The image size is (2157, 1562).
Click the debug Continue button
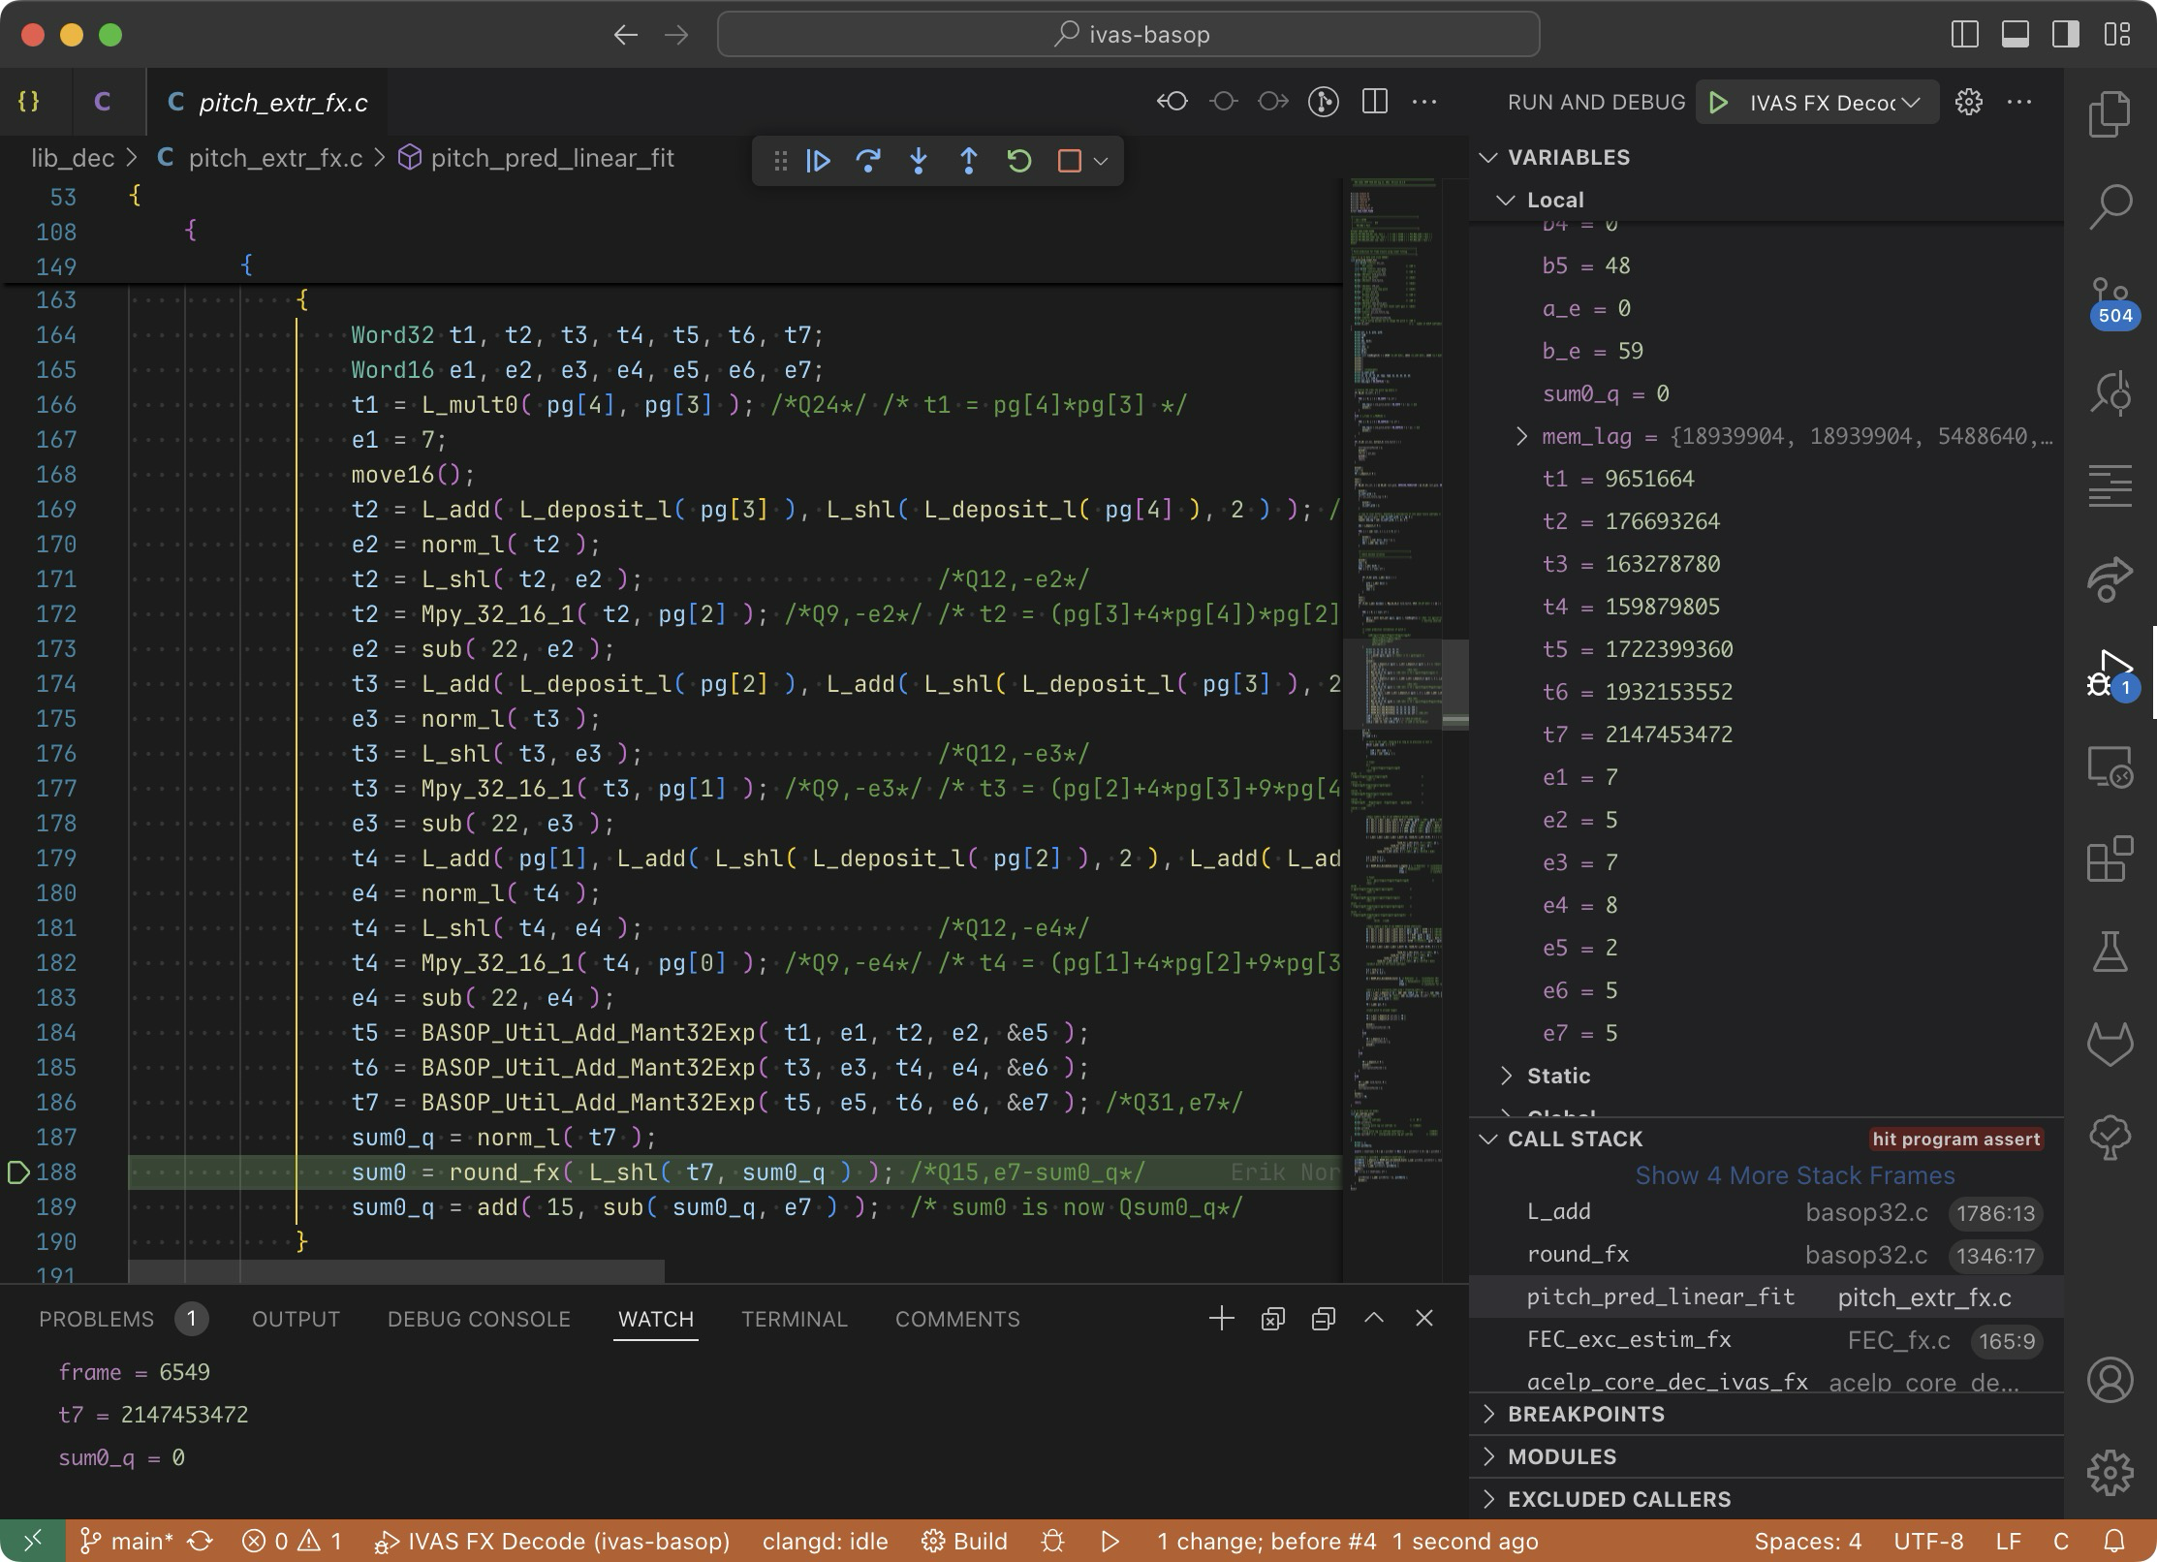tap(818, 161)
